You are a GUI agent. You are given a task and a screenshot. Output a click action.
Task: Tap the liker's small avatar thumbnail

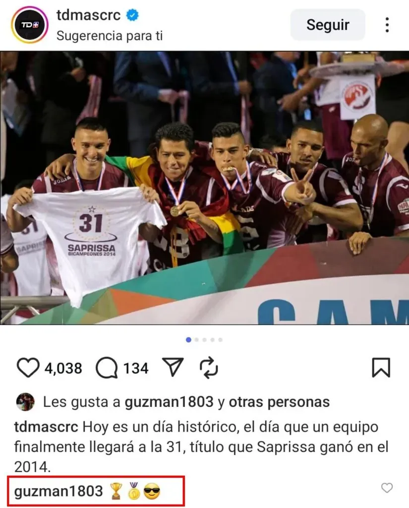pos(25,402)
